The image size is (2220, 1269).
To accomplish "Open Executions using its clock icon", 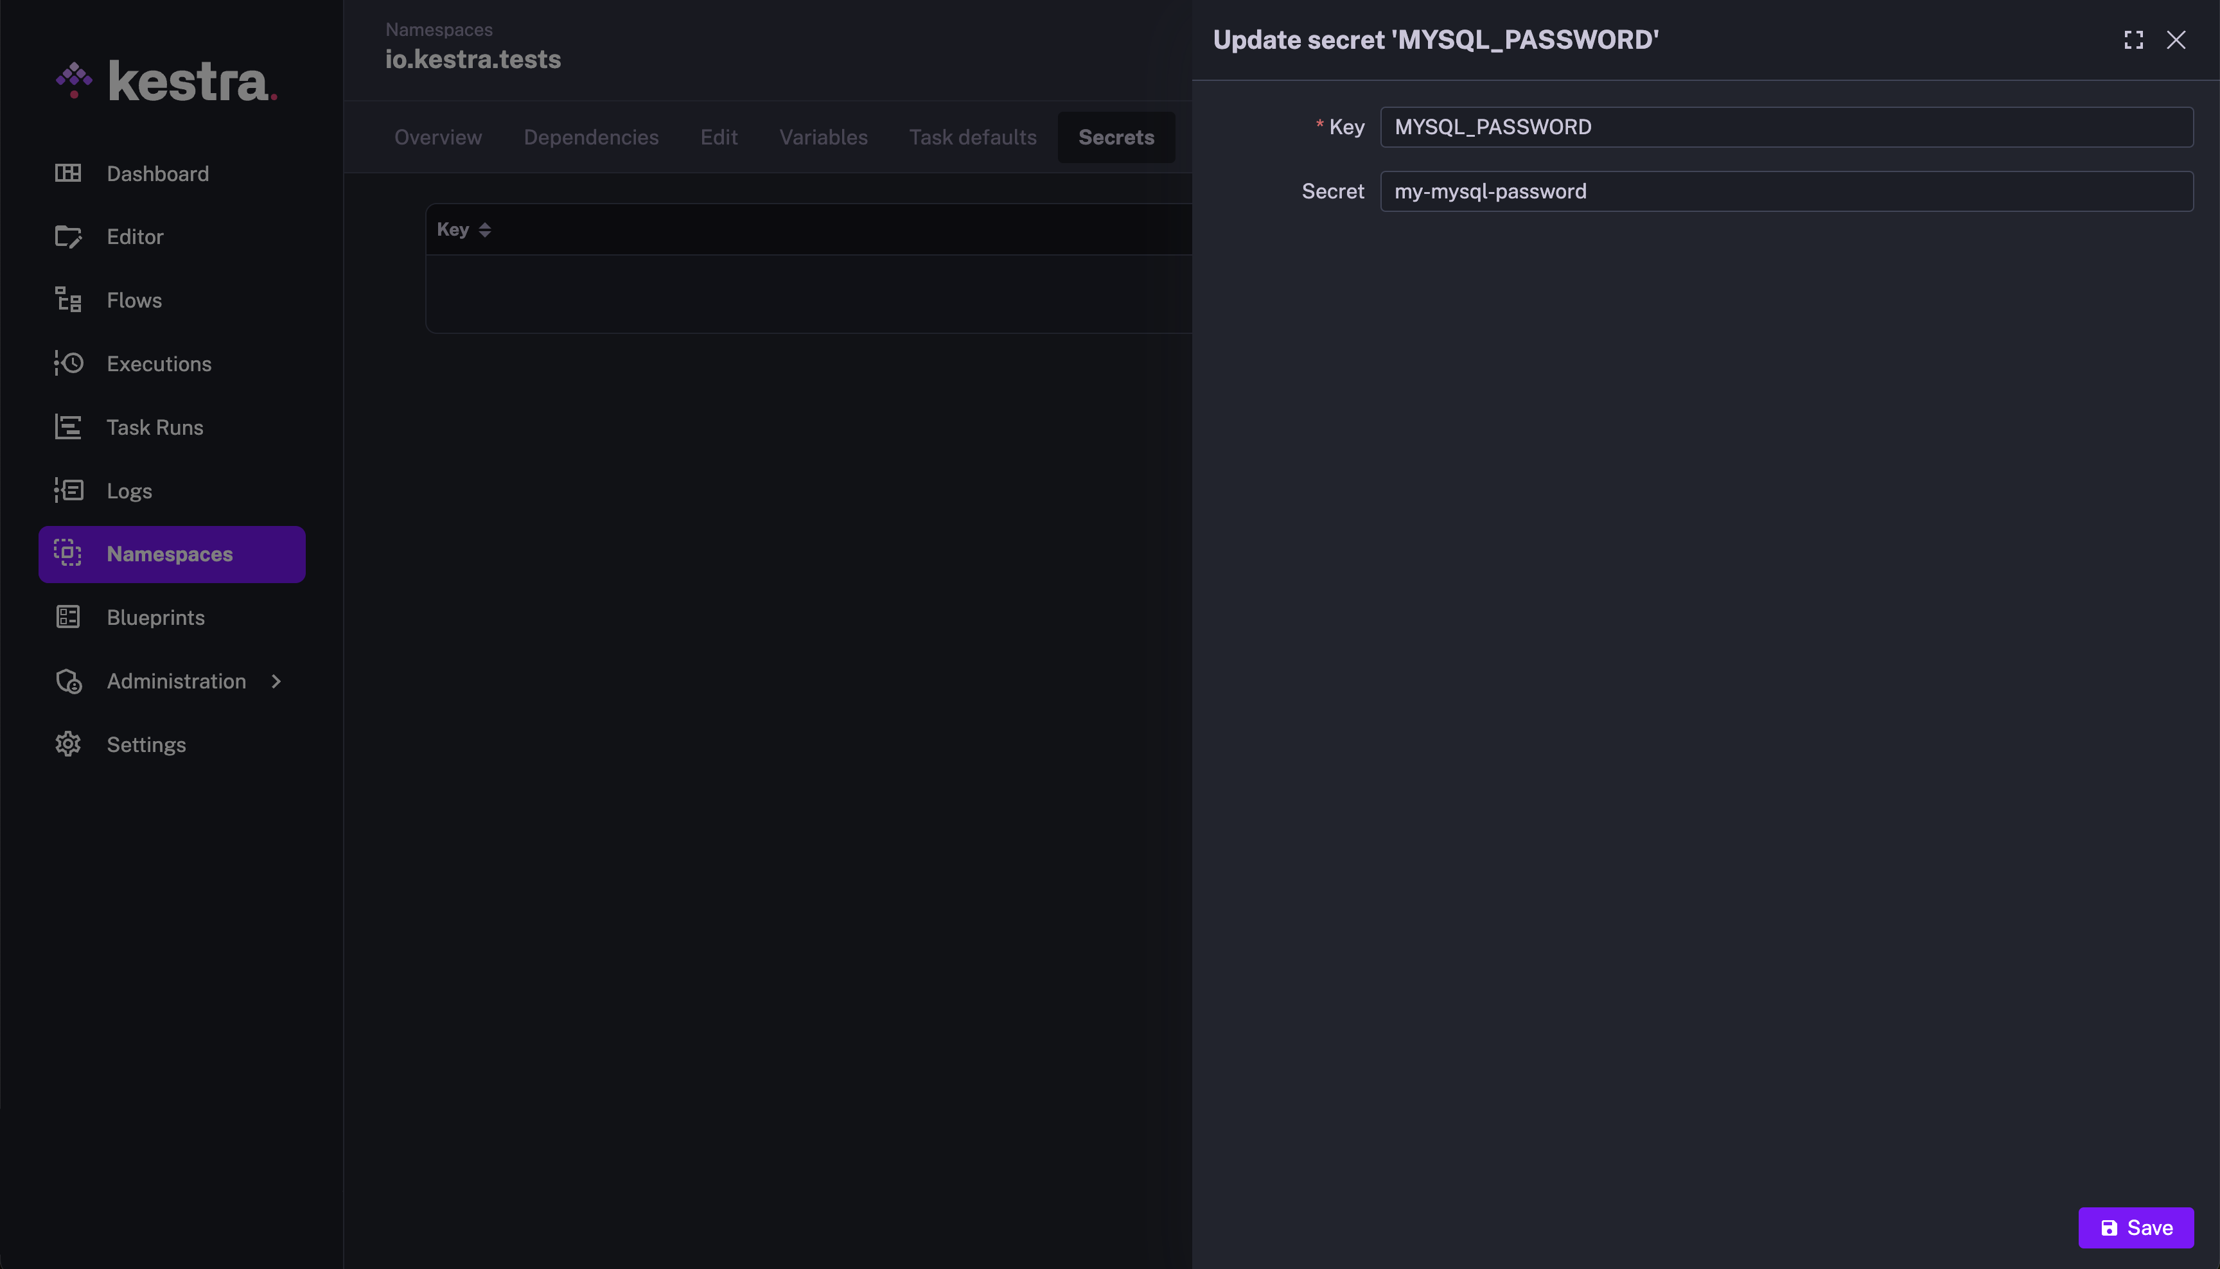I will tap(68, 363).
